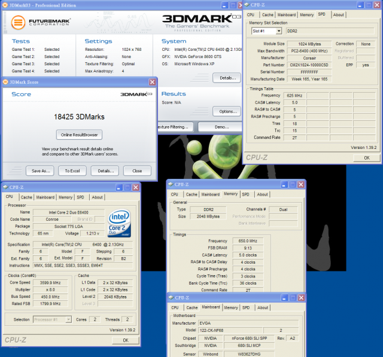Screen dimensions: 383x357
Task: Click the Futuremark orange logo icon
Action: click(18, 23)
